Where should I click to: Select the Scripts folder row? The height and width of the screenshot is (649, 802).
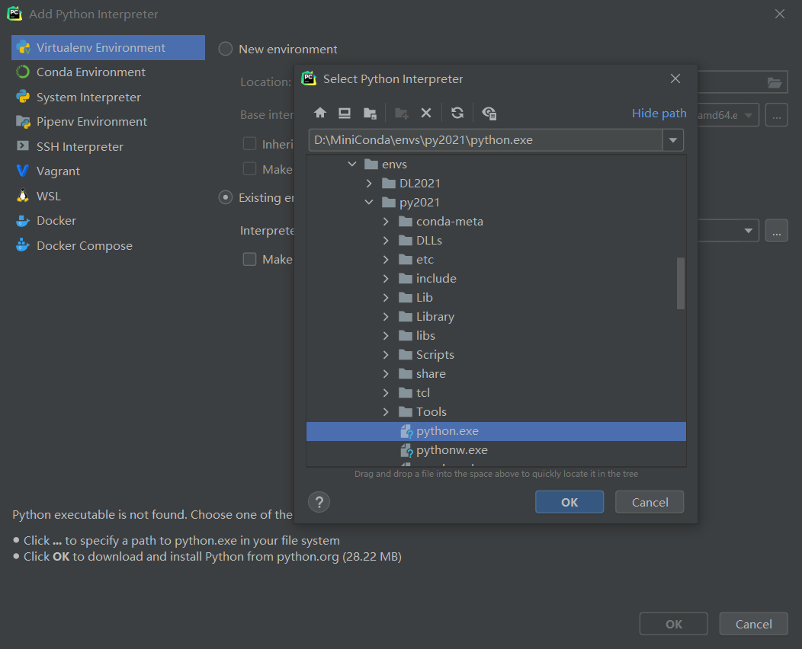click(496, 355)
